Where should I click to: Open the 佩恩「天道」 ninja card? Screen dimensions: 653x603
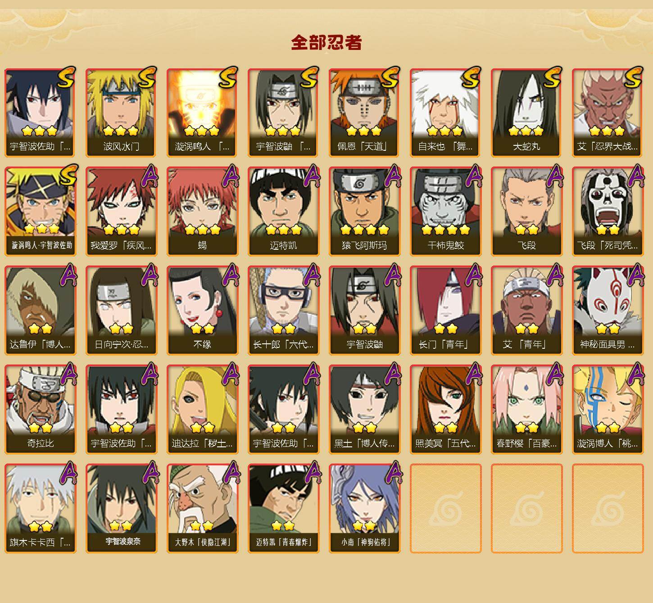coord(364,112)
